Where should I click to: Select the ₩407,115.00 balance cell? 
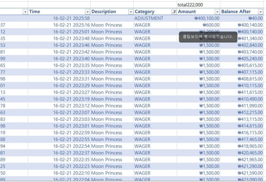[x=242, y=72]
